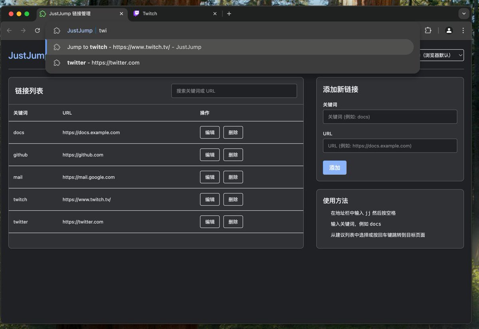
Task: Select the twitter suggestion row
Action: [230, 63]
